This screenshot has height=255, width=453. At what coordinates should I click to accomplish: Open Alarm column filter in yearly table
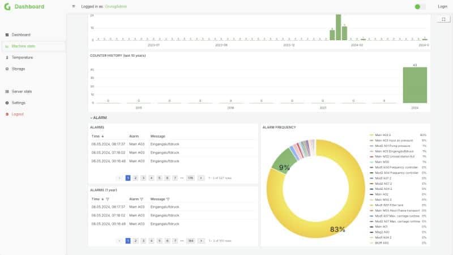coord(142,199)
